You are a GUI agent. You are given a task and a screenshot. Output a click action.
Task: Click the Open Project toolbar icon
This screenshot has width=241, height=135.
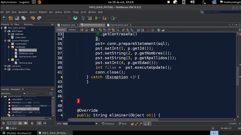click(x=17, y=18)
